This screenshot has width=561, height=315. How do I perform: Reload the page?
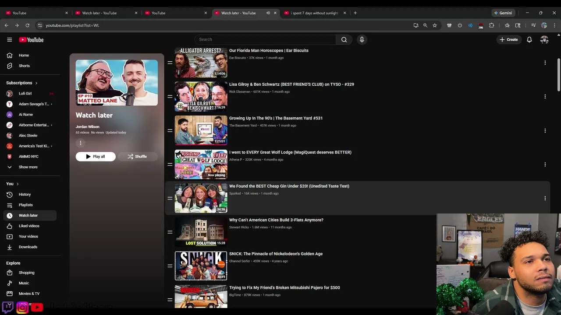27,25
